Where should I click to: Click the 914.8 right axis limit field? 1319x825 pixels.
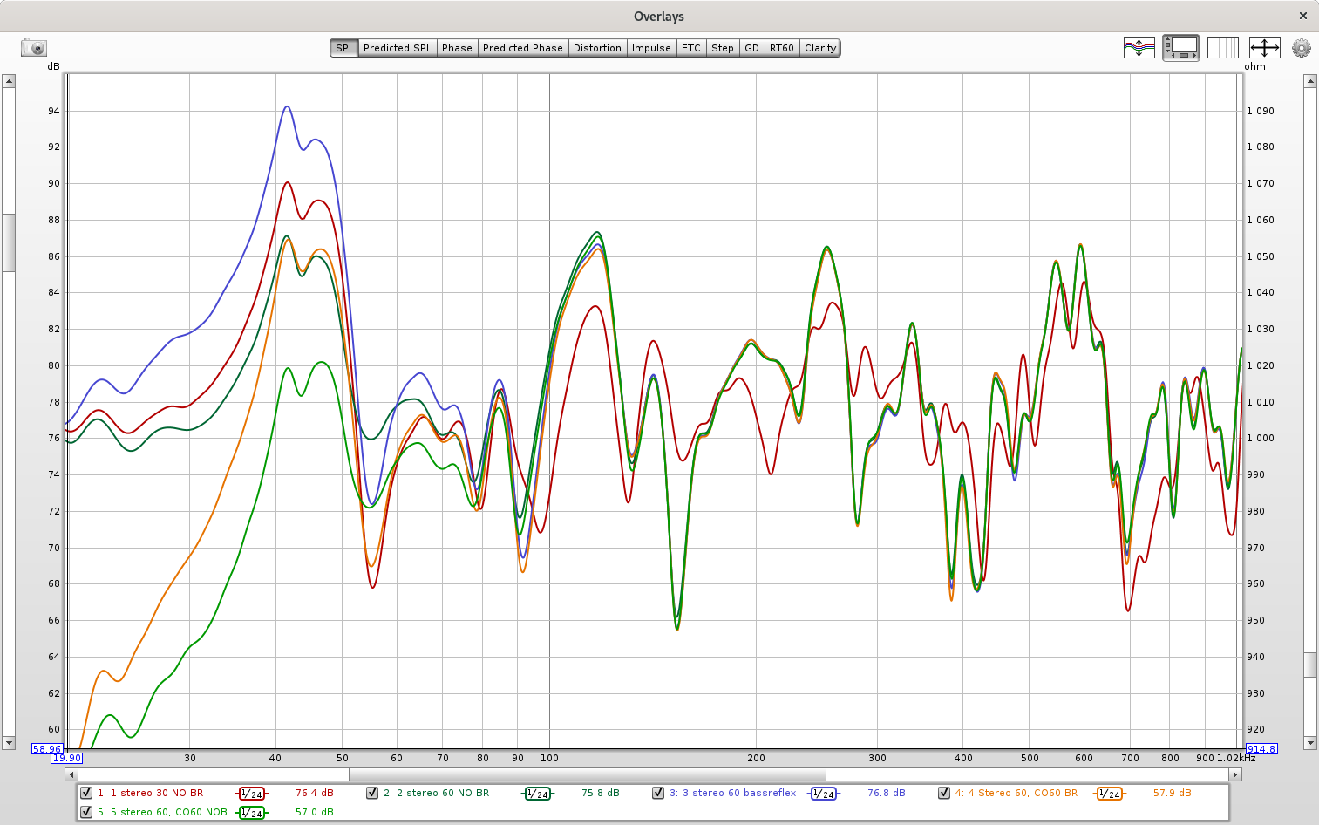1261,749
